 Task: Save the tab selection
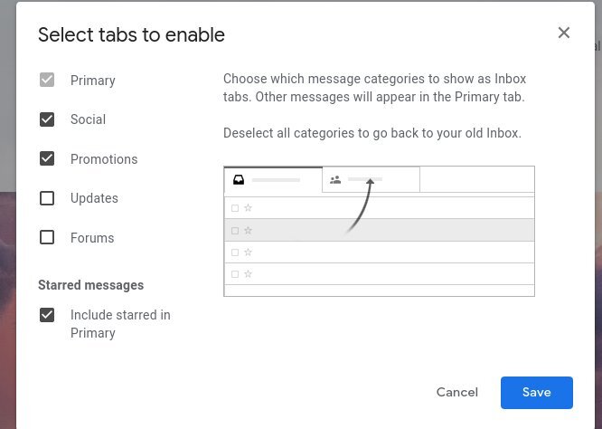tap(537, 393)
